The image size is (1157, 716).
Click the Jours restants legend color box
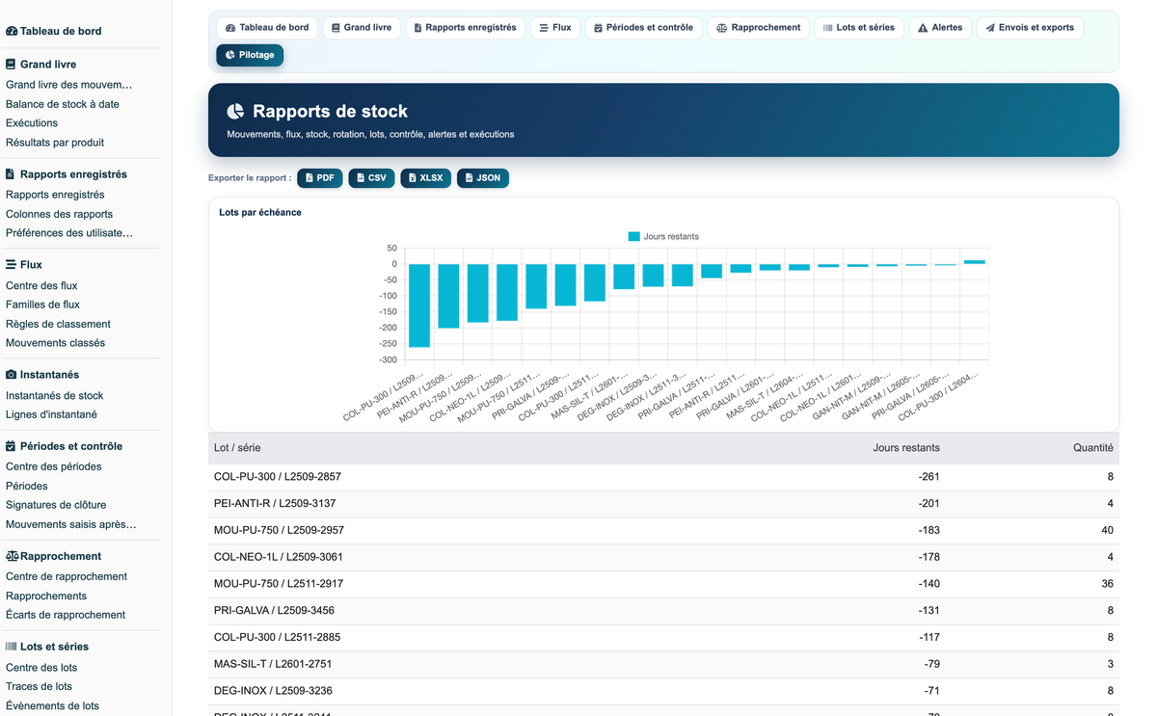click(x=633, y=236)
